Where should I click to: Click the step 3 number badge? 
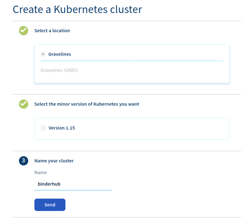[24, 161]
